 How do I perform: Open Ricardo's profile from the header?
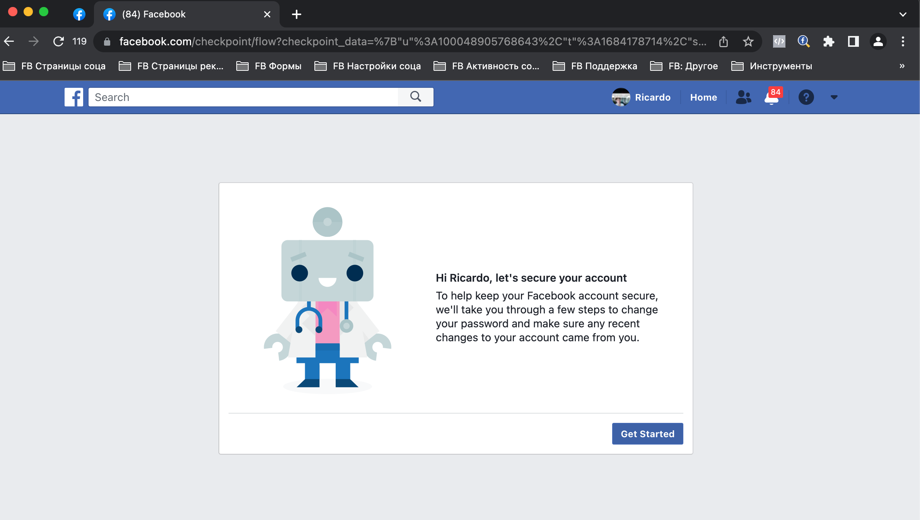point(641,97)
